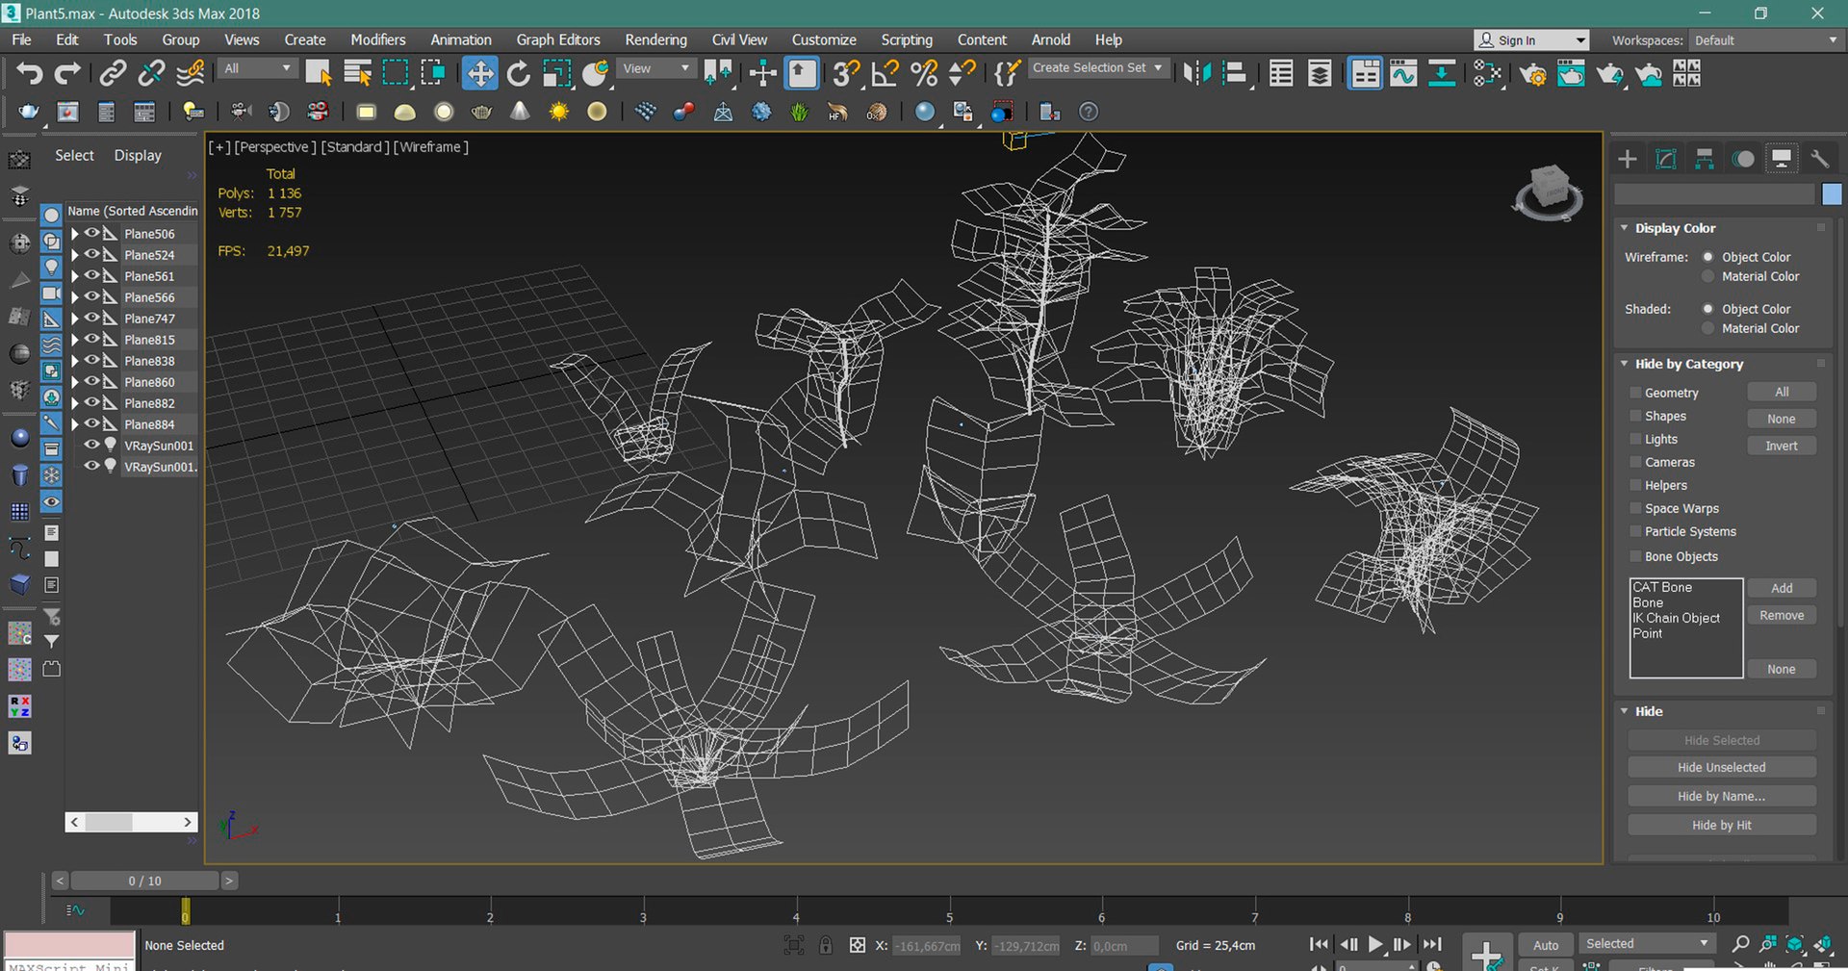Image resolution: width=1848 pixels, height=971 pixels.
Task: Click the Invert category button
Action: 1781,446
